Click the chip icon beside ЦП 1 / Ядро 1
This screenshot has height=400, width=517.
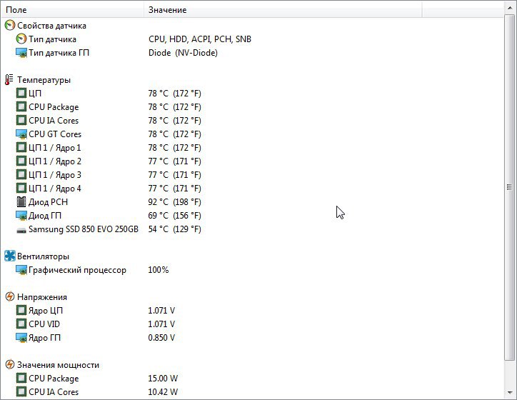(x=21, y=147)
